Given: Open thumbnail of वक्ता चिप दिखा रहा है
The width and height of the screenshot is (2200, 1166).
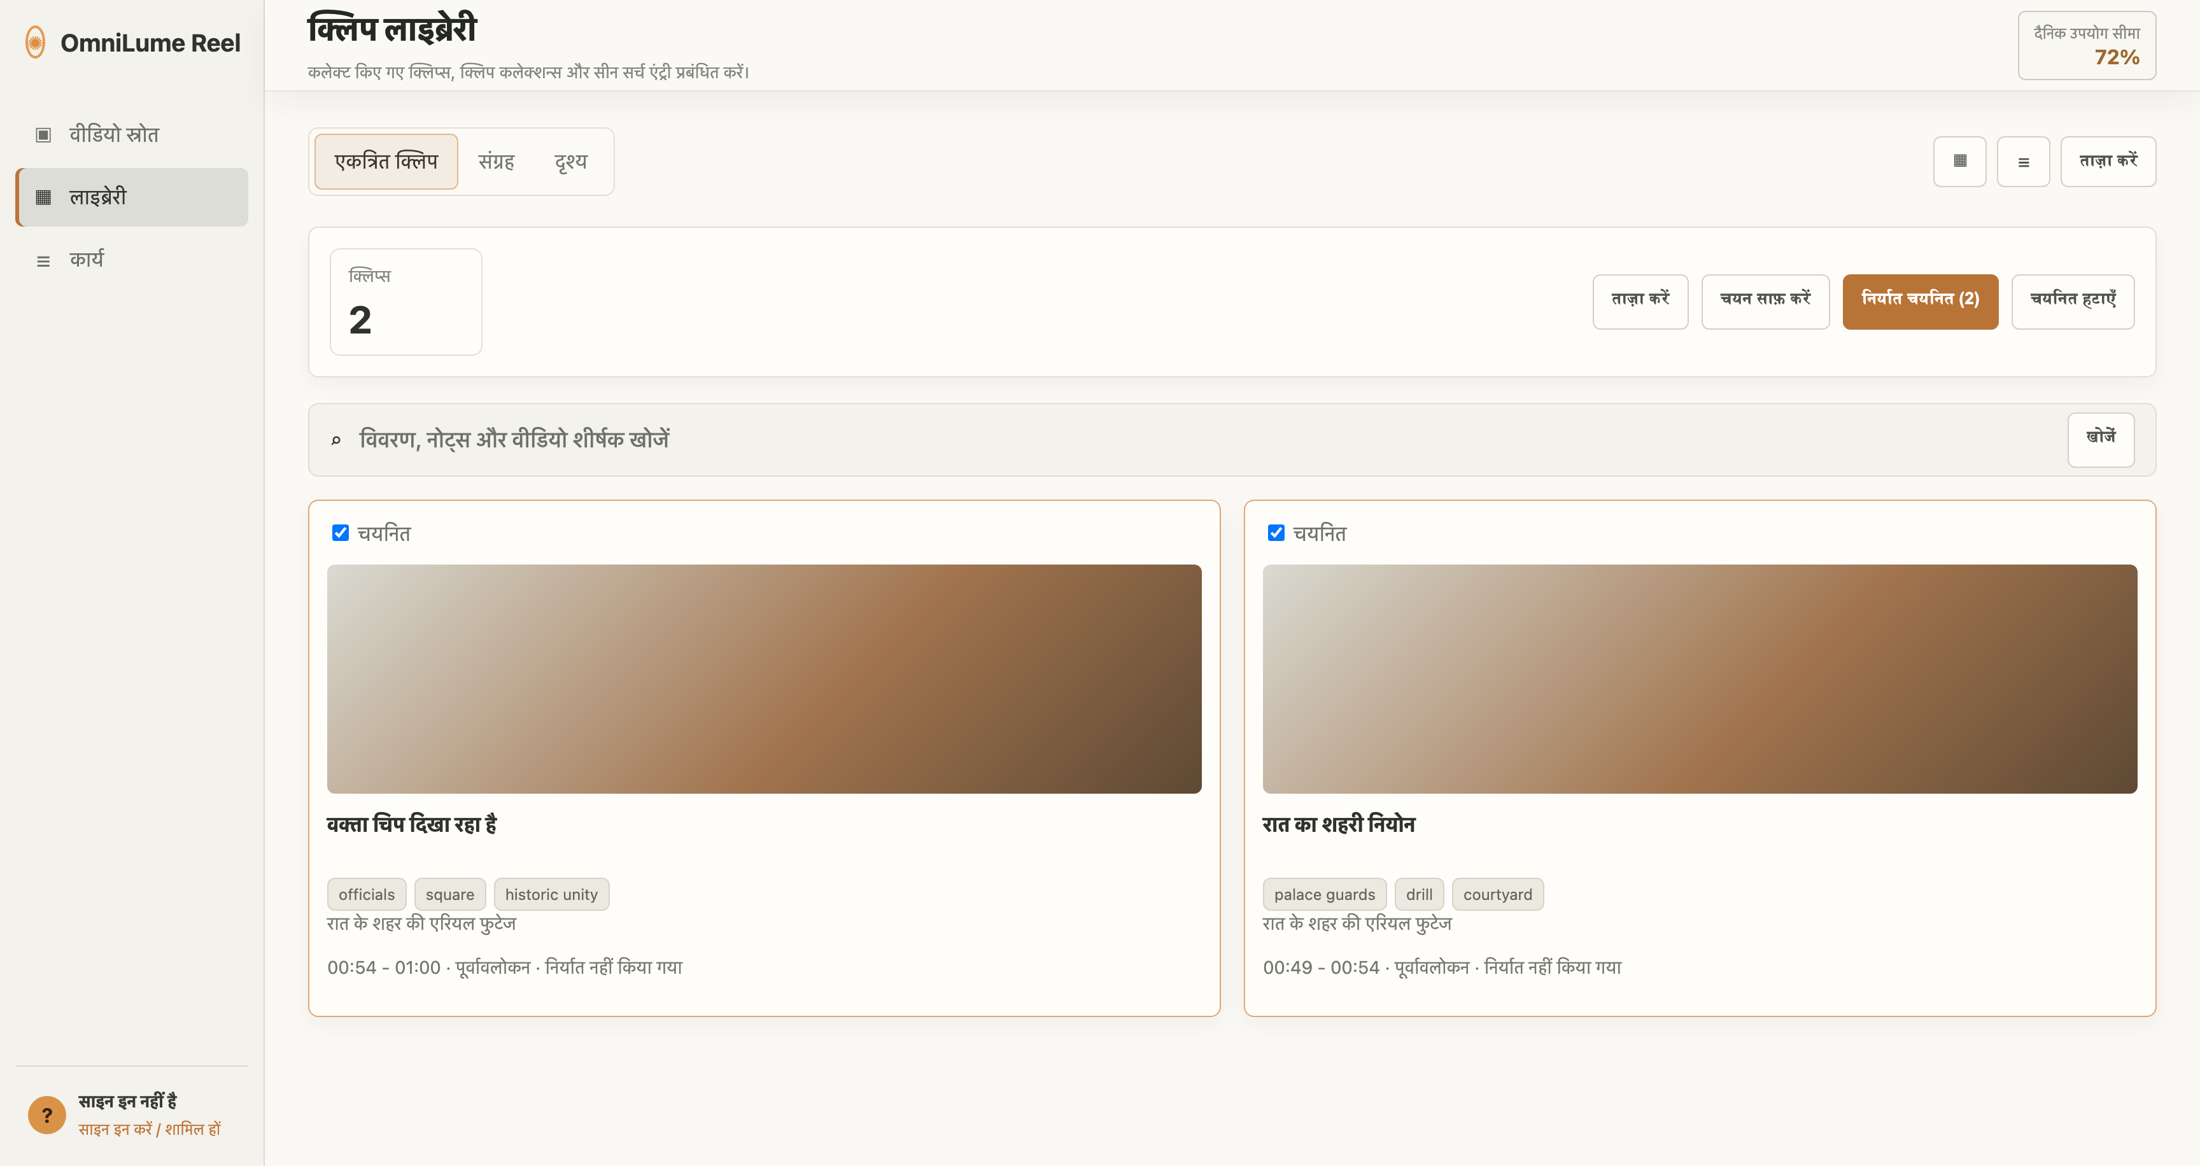Looking at the screenshot, I should pyautogui.click(x=763, y=678).
